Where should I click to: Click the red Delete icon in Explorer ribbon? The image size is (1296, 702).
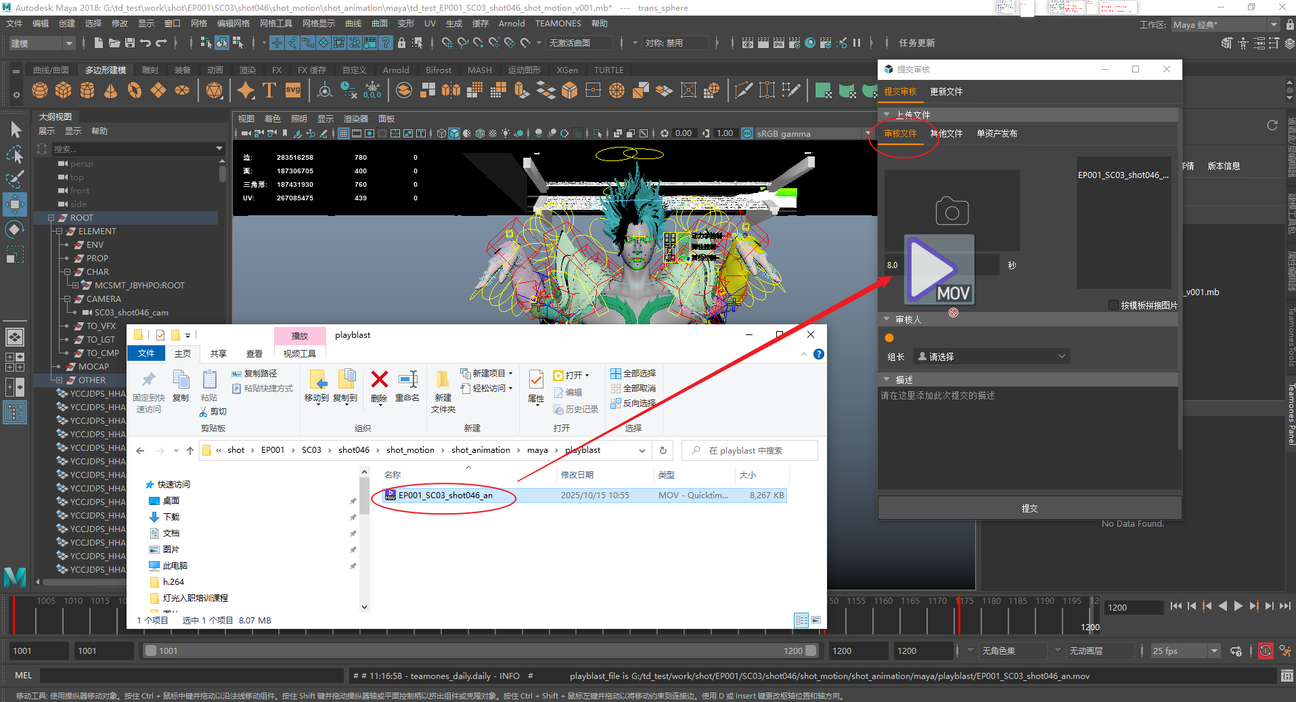pyautogui.click(x=379, y=380)
